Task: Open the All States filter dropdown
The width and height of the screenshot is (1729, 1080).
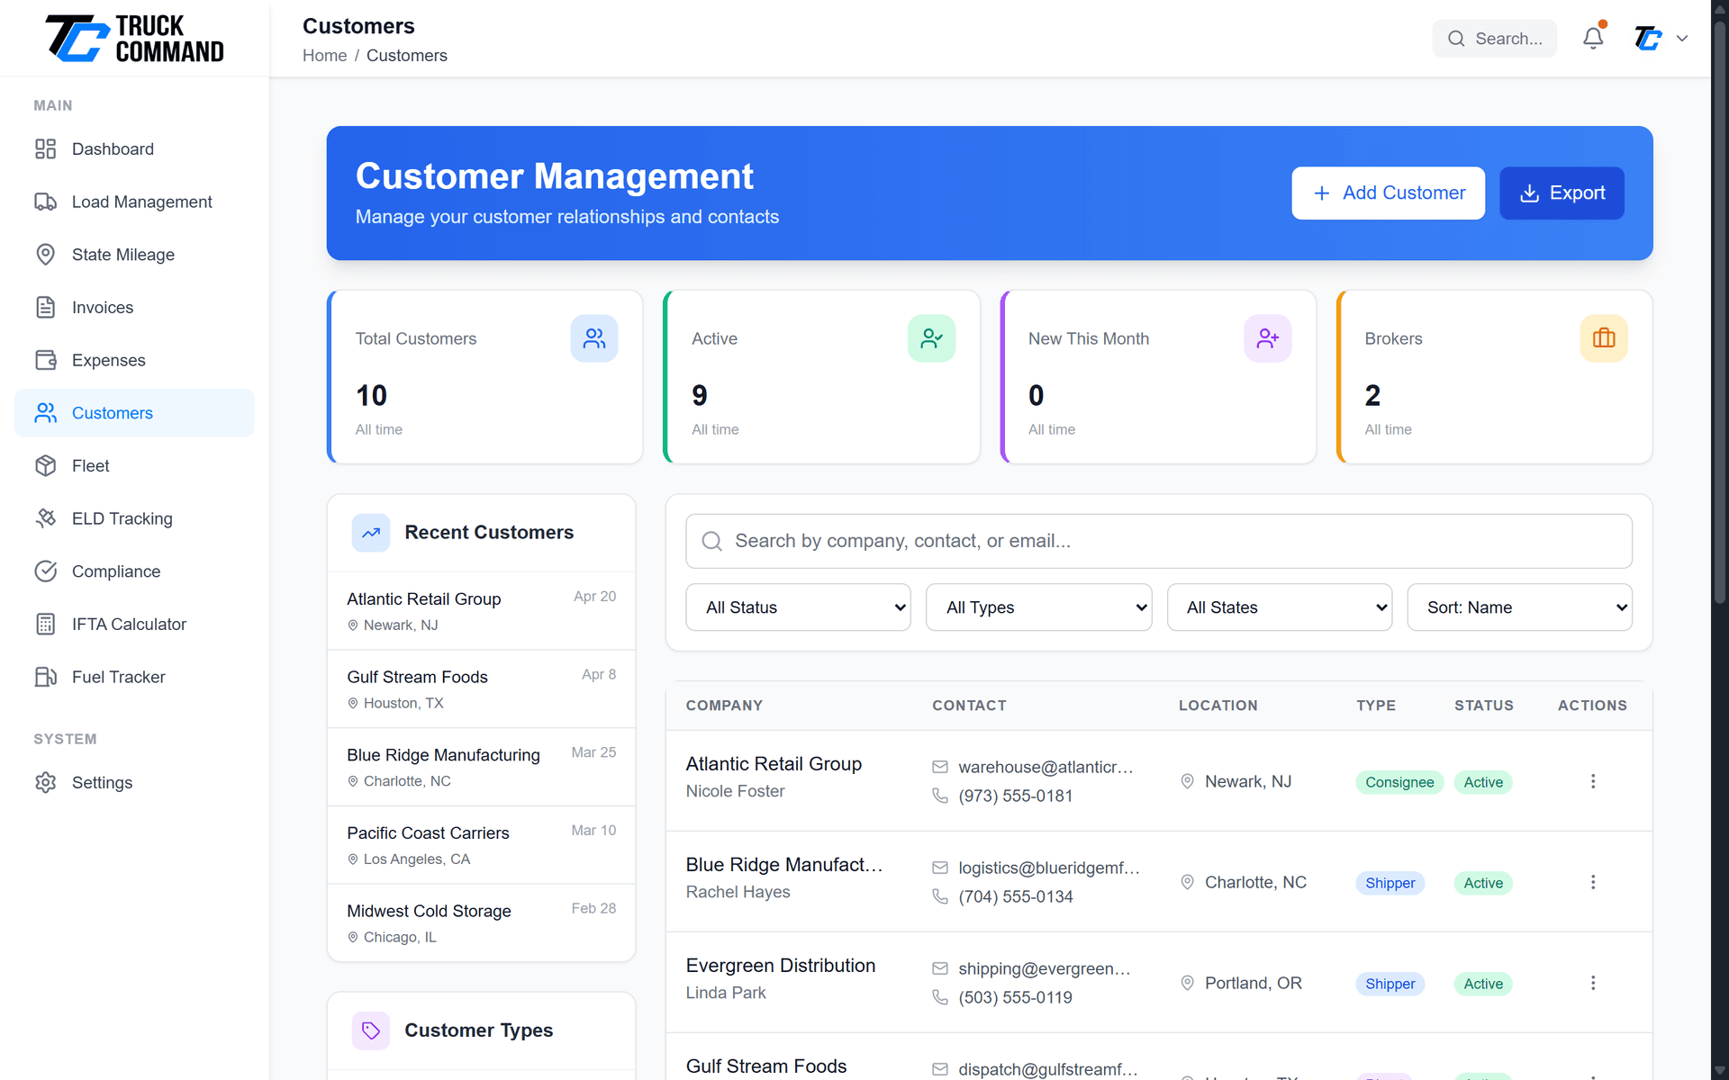Action: click(1280, 607)
